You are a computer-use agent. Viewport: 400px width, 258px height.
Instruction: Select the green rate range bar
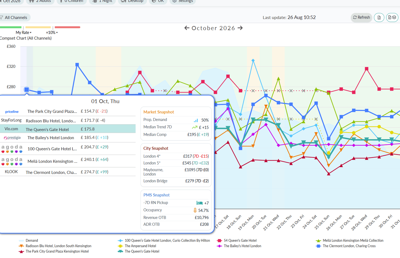pyautogui.click(x=11, y=27)
